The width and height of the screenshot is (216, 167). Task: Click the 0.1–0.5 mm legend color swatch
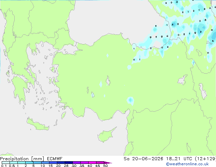pyautogui.click(x=6, y=163)
